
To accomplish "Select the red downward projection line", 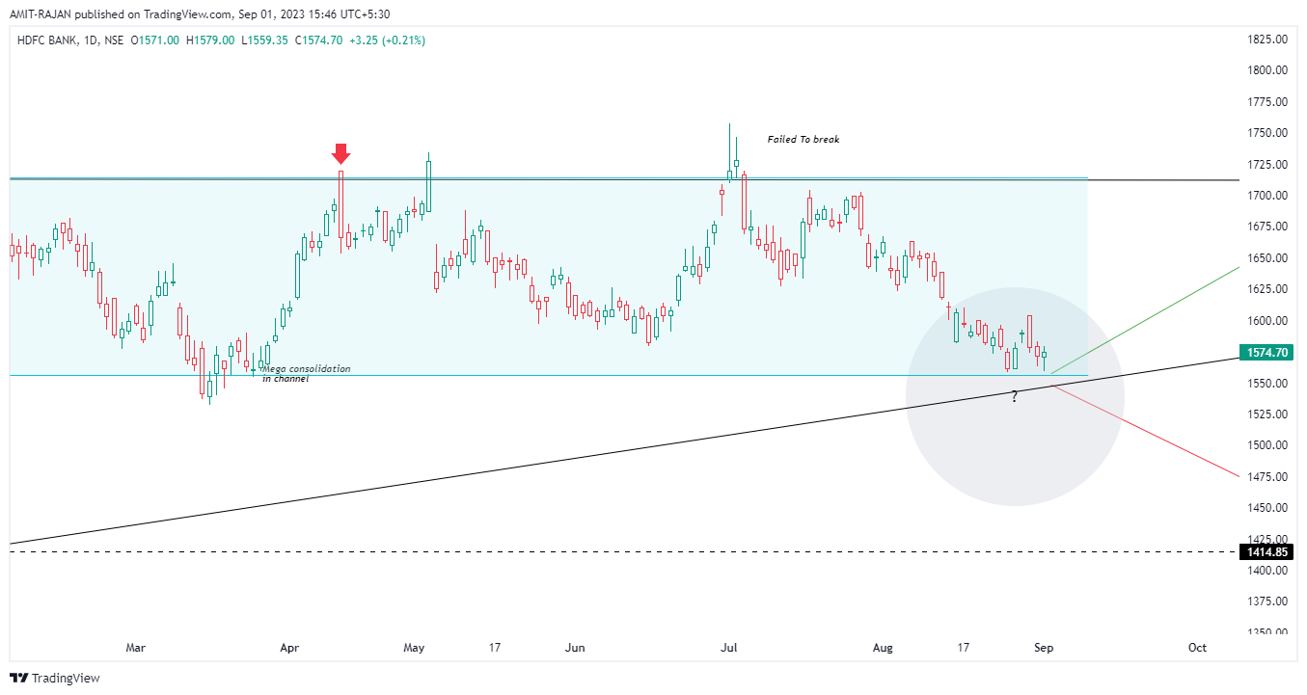I will coord(1144,431).
